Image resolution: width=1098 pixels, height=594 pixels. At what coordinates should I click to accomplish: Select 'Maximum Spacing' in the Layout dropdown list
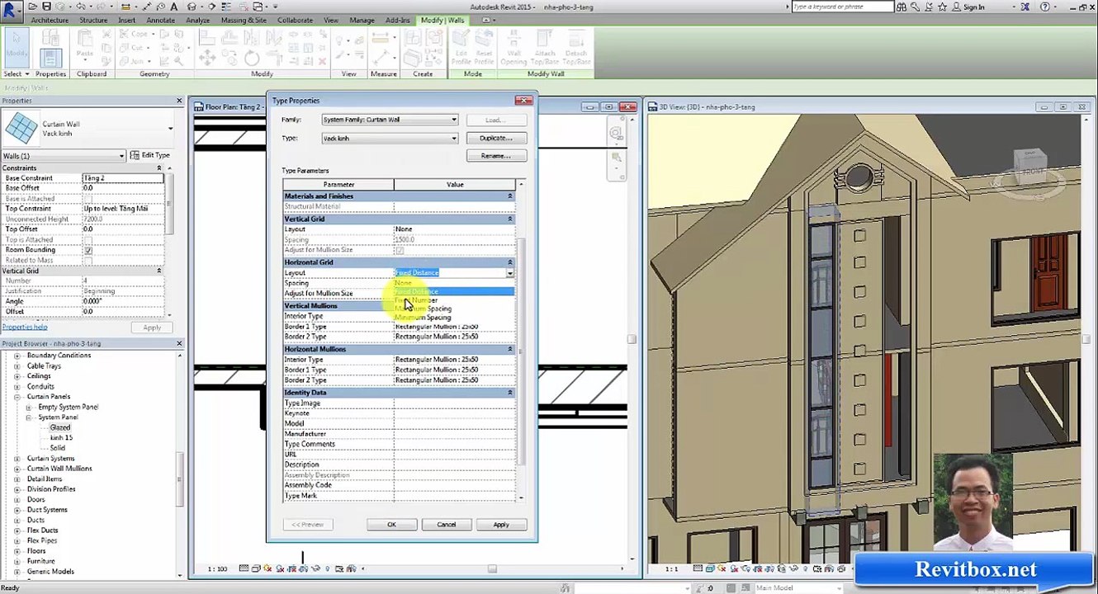[x=454, y=309]
